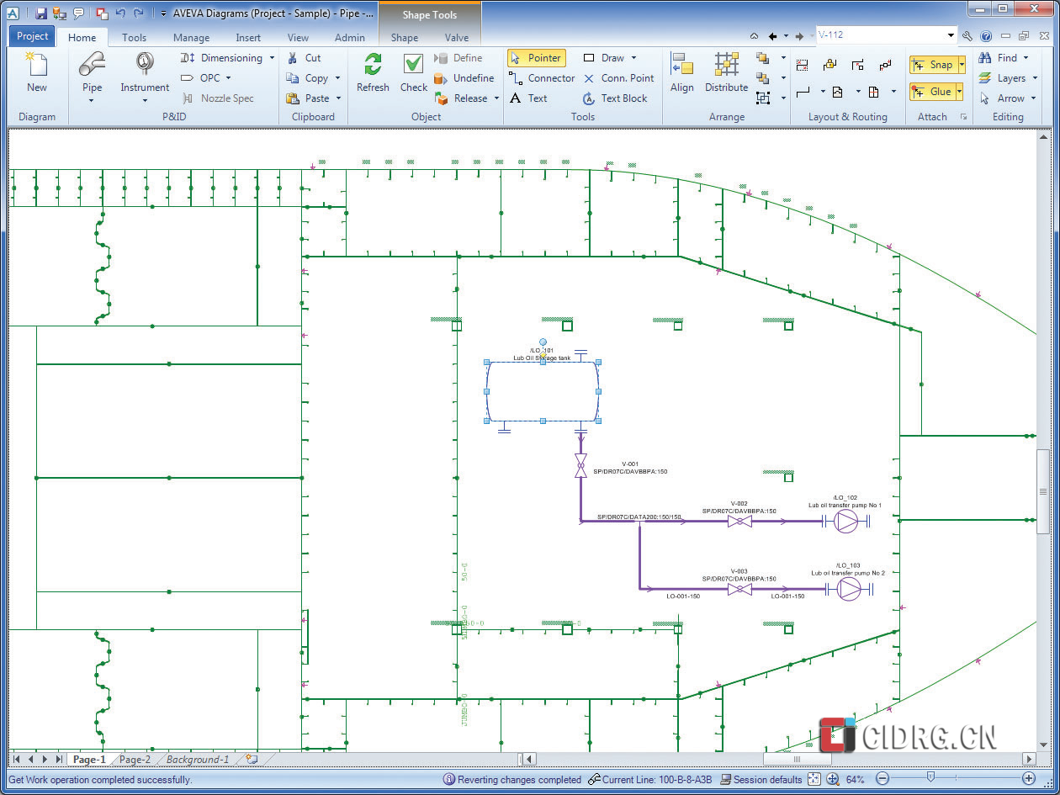Screen dimensions: 1060x795
Task: Click the fit-to-window icon in status bar
Action: coord(814,780)
